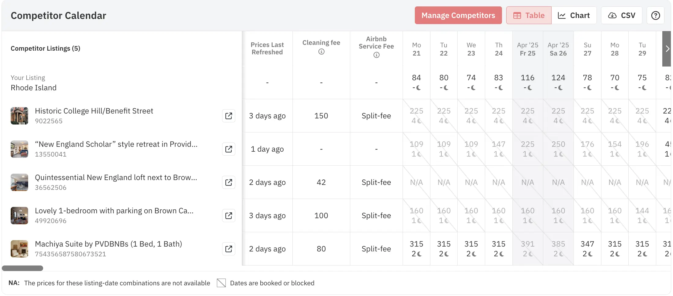Switch to Table view
The image size is (673, 296).
(x=529, y=16)
